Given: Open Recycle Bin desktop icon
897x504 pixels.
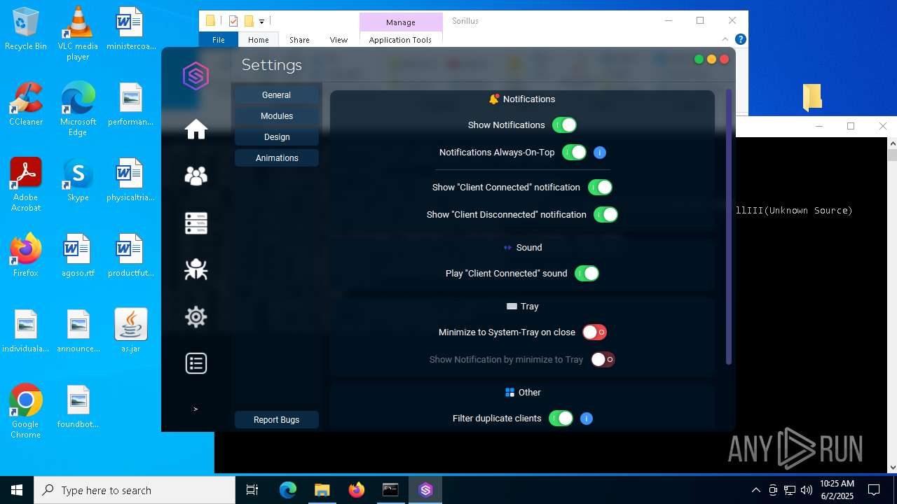Looking at the screenshot, I should [26, 29].
